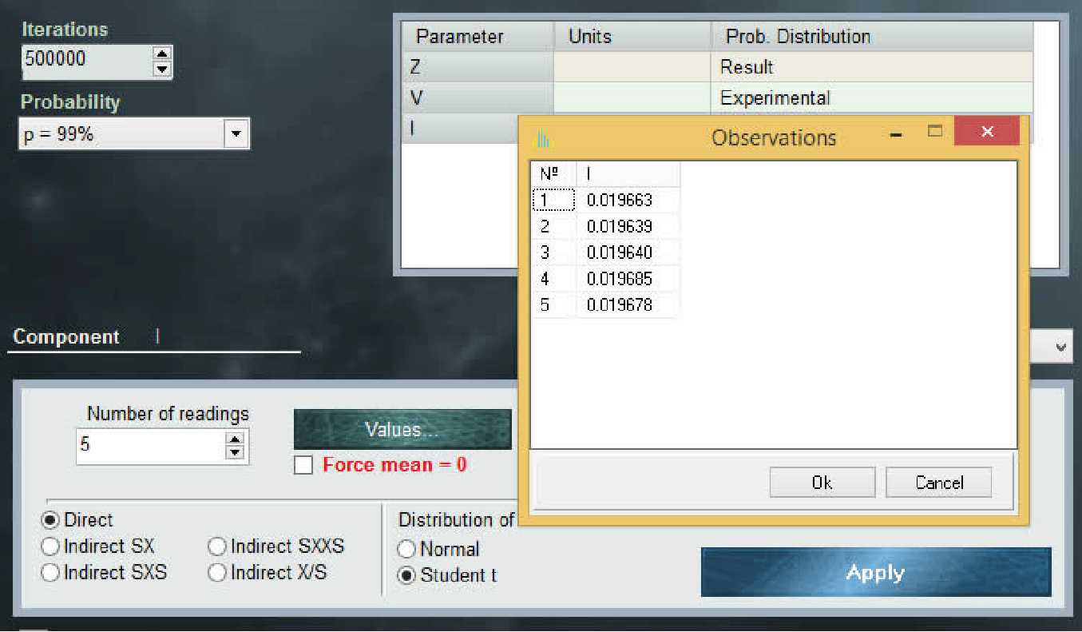Increment Number of readings spinner
Viewport: 1082px width, 632px height.
pos(234,439)
